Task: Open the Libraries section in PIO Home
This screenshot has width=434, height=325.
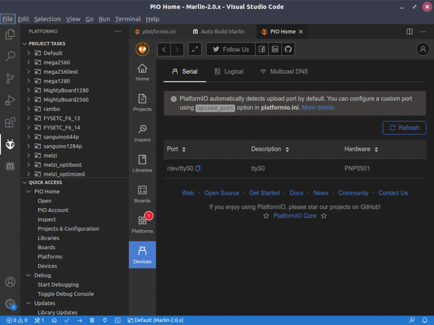Action: (142, 164)
